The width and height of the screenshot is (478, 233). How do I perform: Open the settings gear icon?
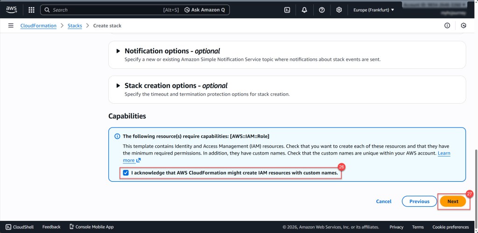[339, 10]
